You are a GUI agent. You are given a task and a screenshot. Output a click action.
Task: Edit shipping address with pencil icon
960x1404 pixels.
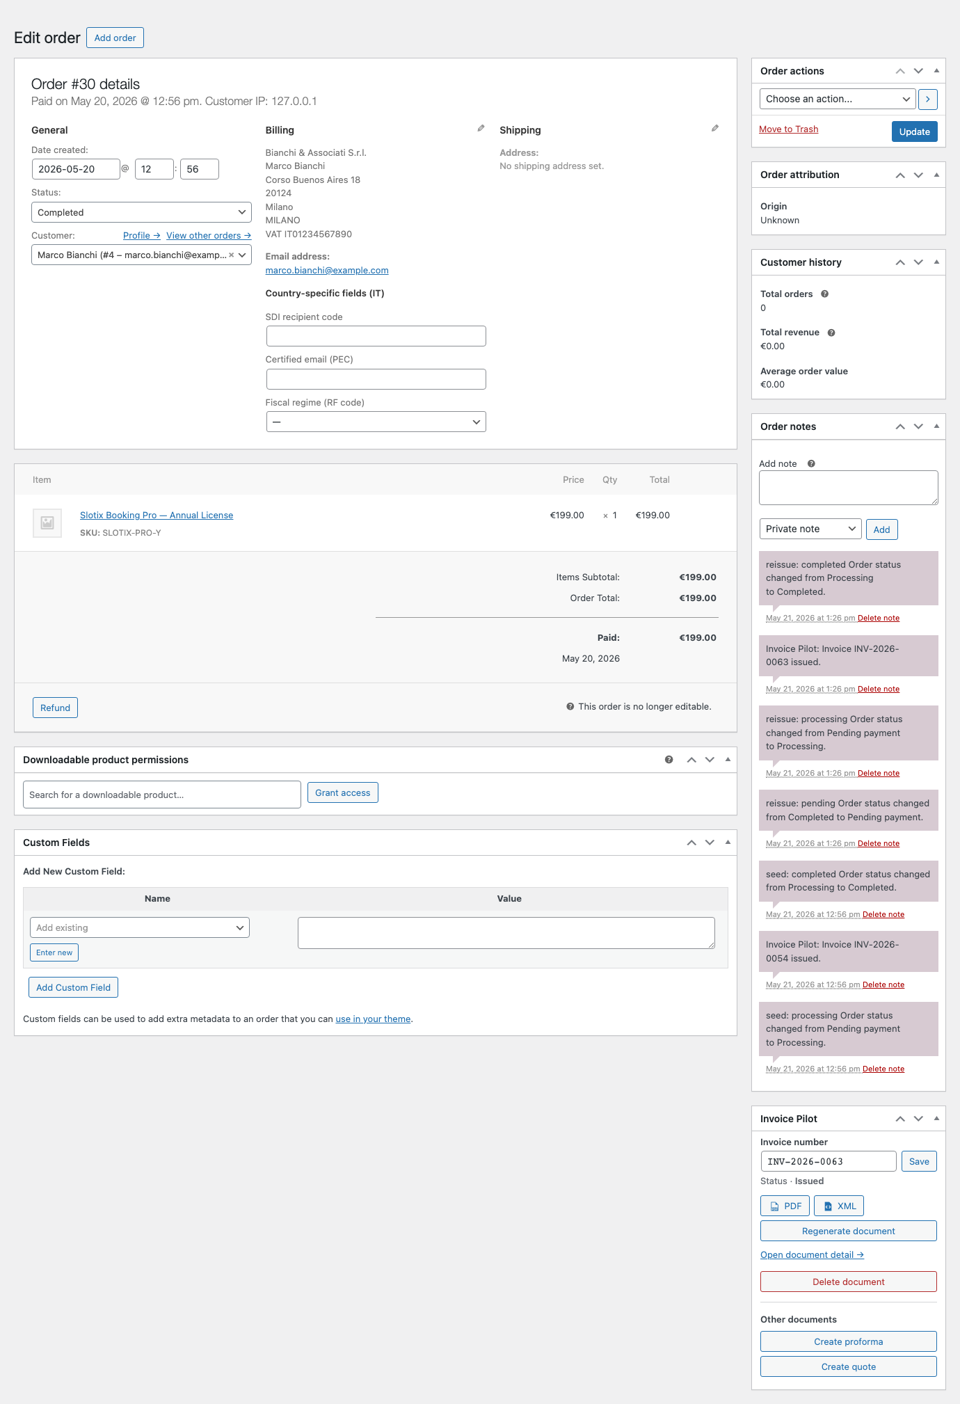pos(715,129)
